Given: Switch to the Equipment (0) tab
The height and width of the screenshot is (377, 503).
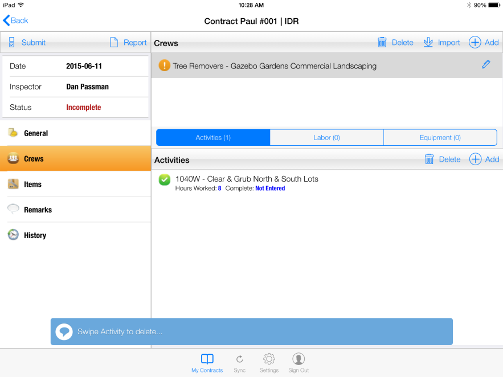Looking at the screenshot, I should [440, 137].
